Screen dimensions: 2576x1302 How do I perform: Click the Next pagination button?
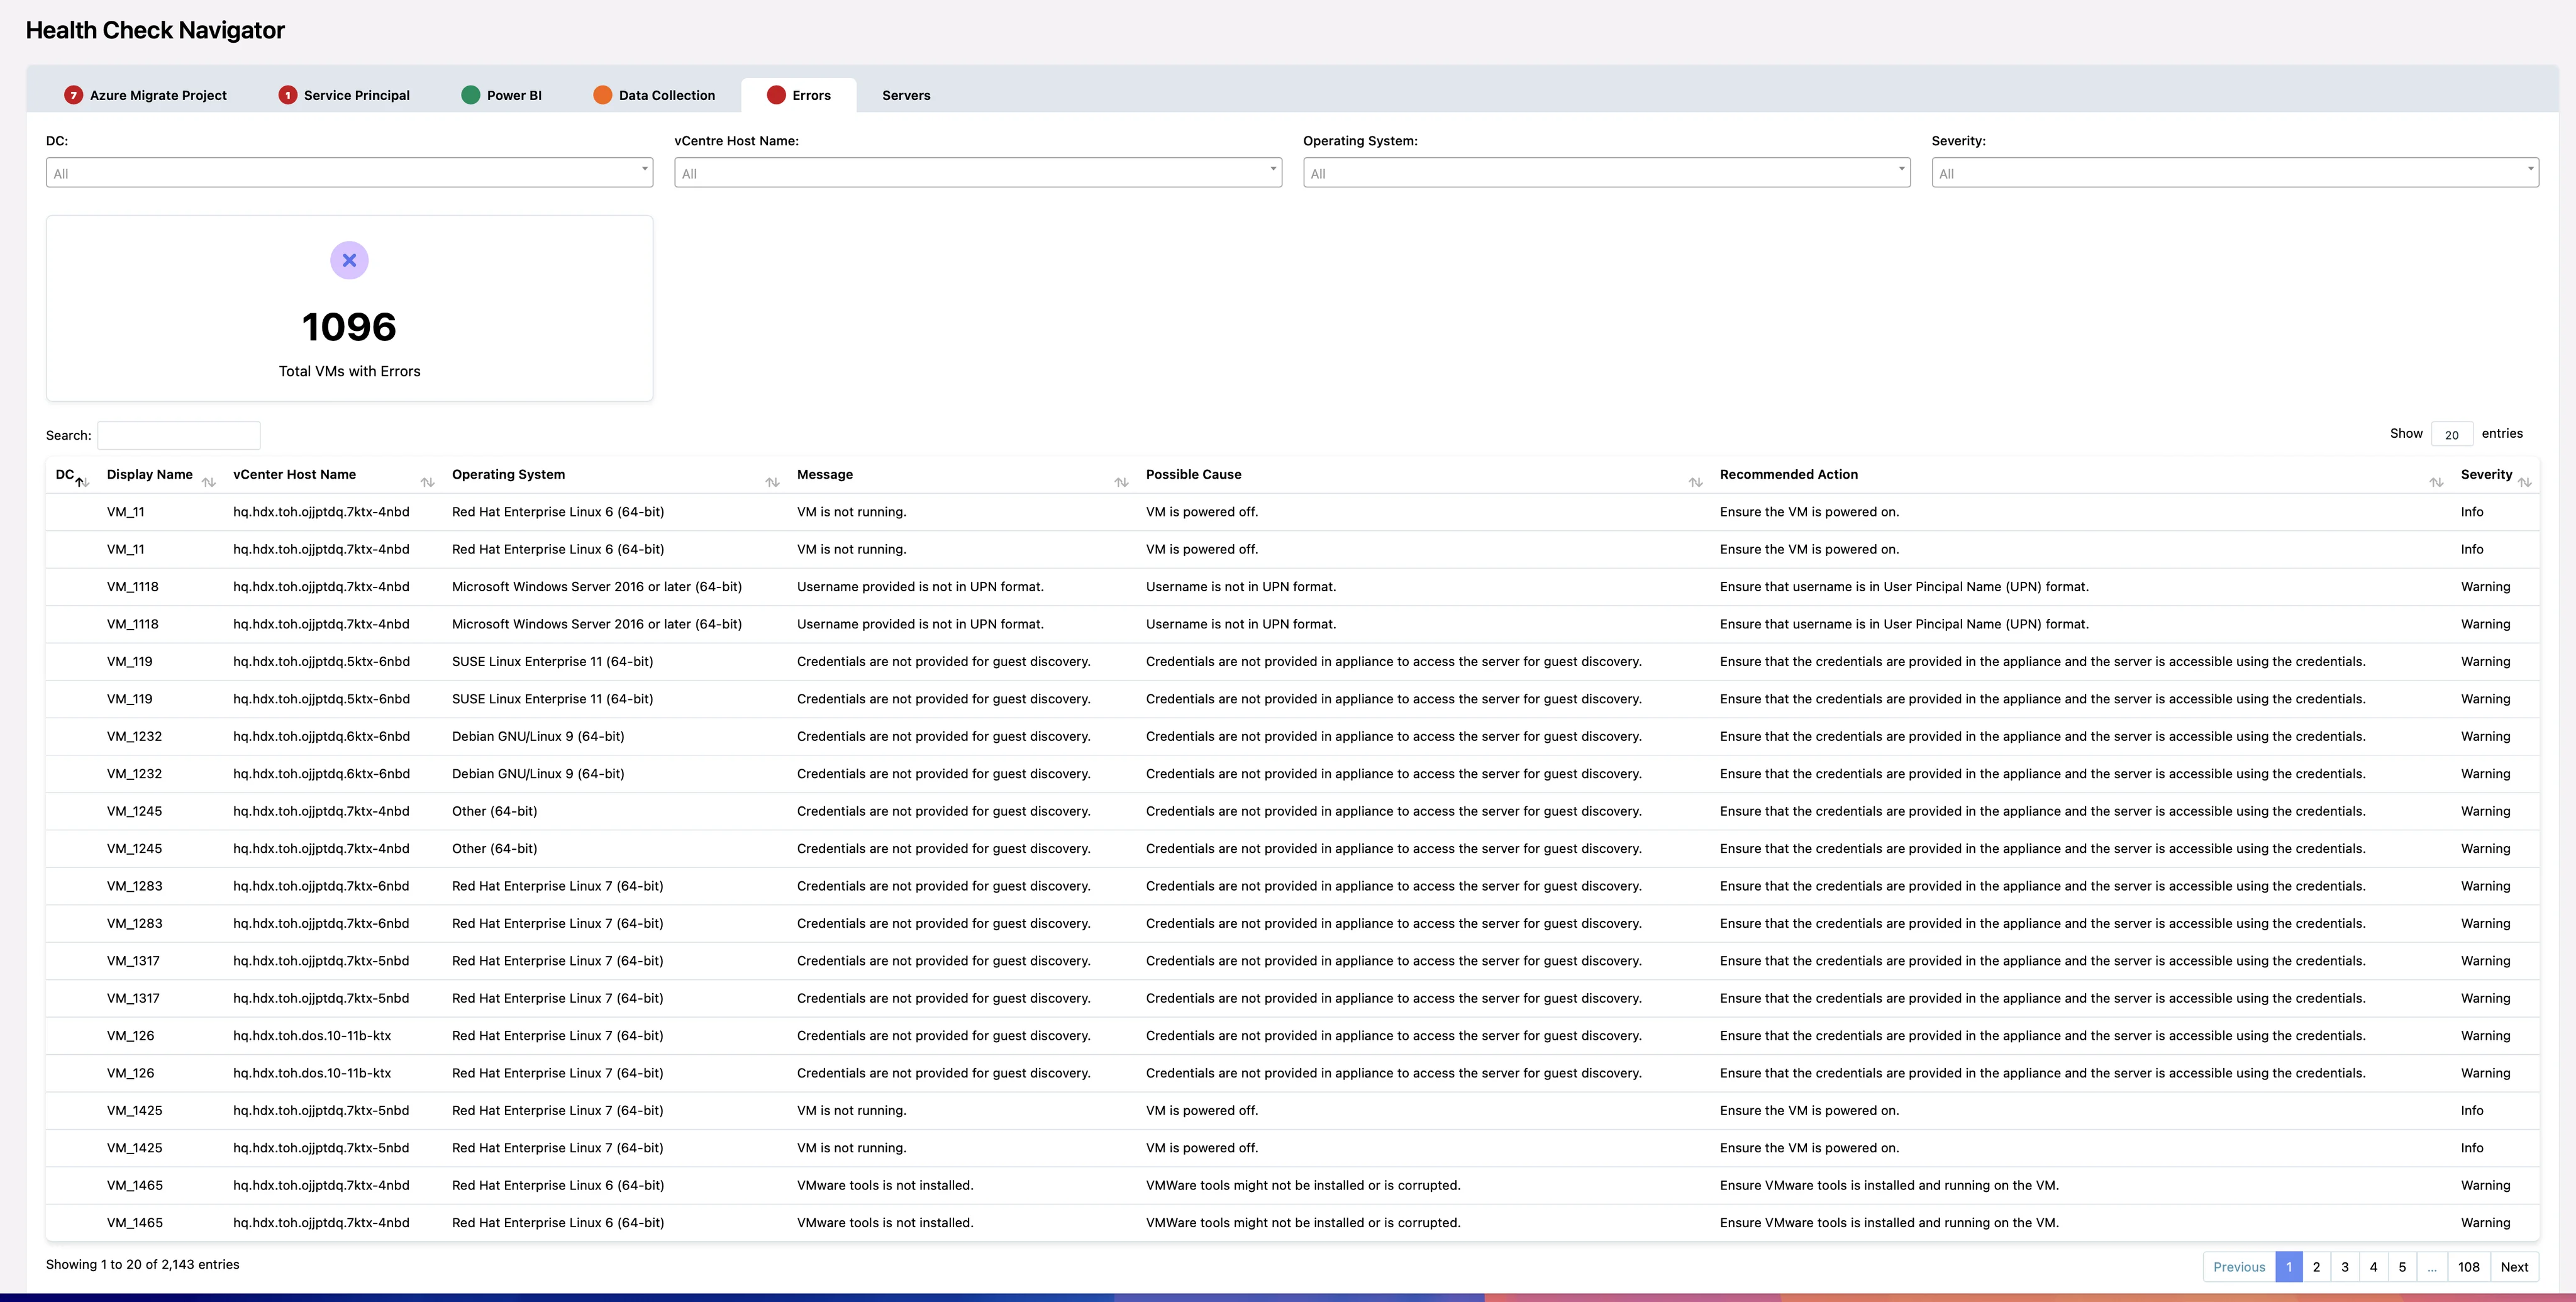pos(2514,1266)
